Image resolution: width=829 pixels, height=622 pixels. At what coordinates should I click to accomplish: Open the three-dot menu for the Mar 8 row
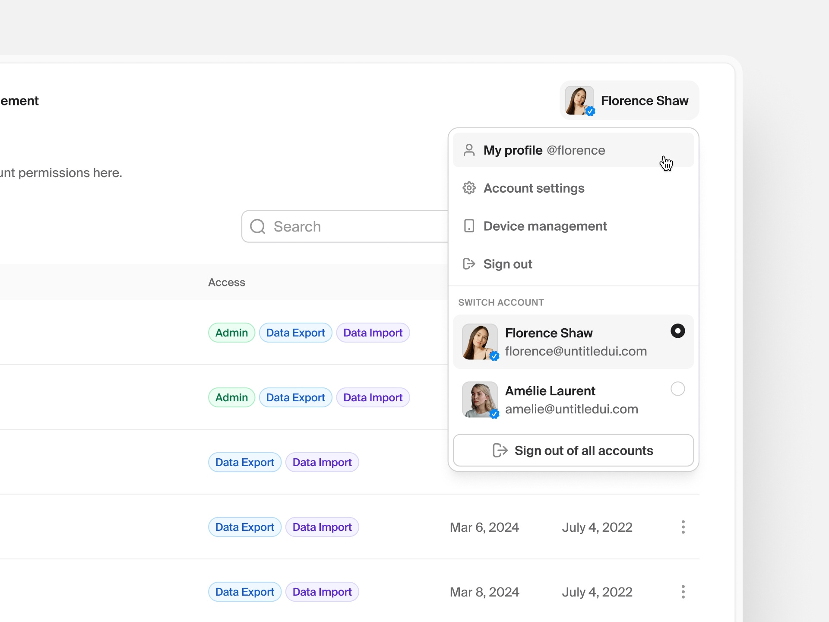(683, 592)
